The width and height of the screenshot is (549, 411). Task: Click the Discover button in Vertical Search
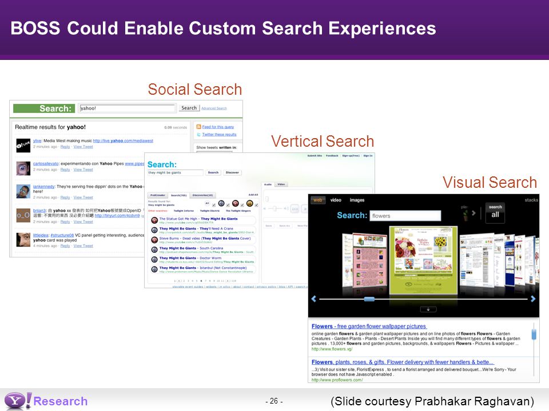click(232, 172)
